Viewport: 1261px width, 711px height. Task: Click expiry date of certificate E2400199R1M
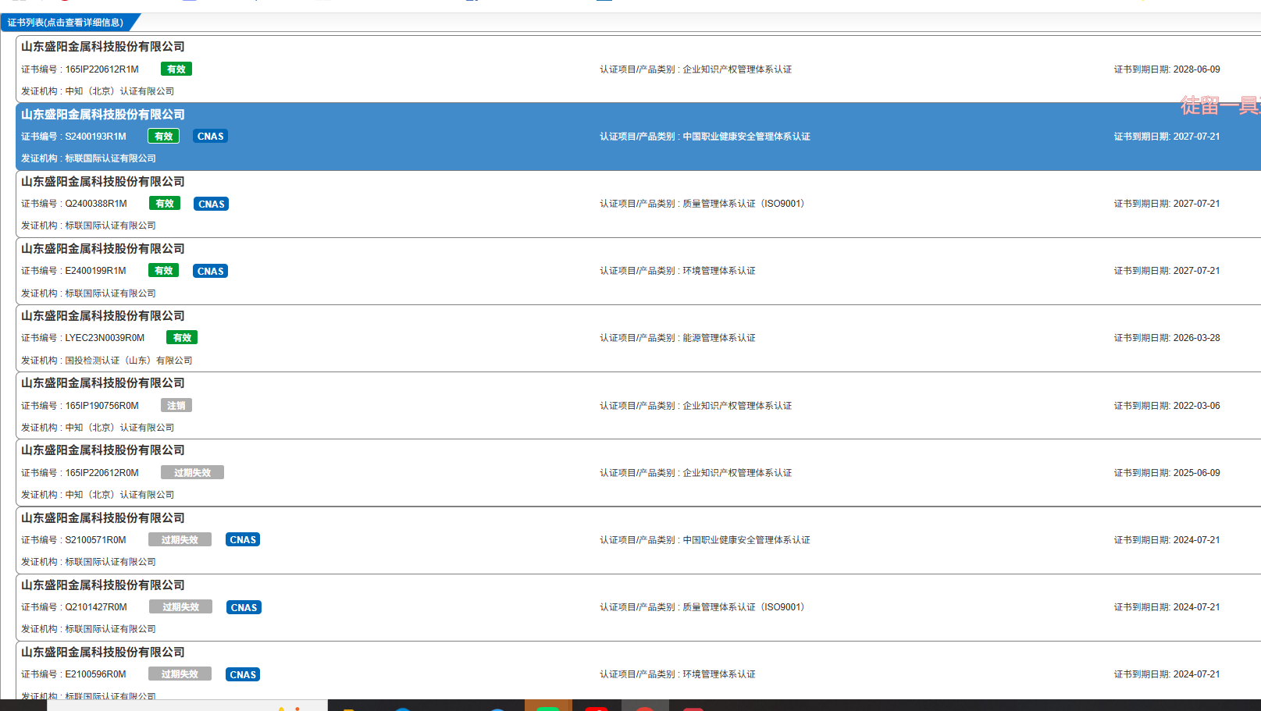click(1196, 271)
